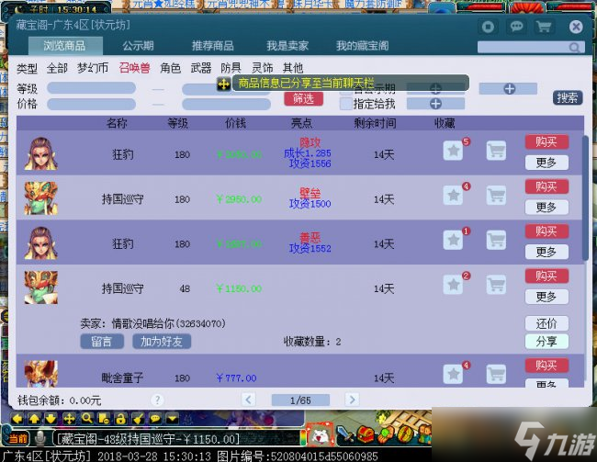Click the 留言 button
The image size is (597, 462).
(102, 342)
